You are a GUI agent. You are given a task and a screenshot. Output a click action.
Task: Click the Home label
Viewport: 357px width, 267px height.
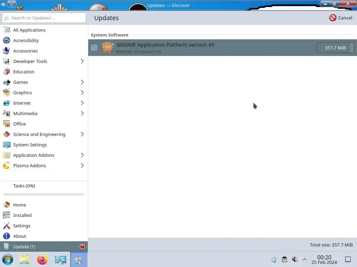pos(20,205)
